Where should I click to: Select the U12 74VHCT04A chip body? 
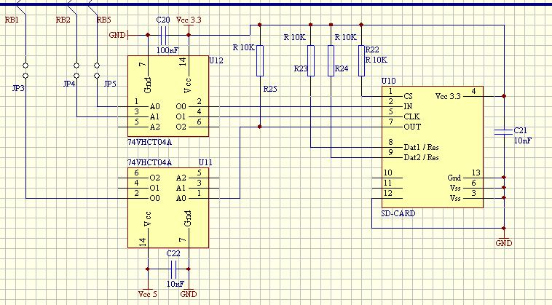click(168, 96)
